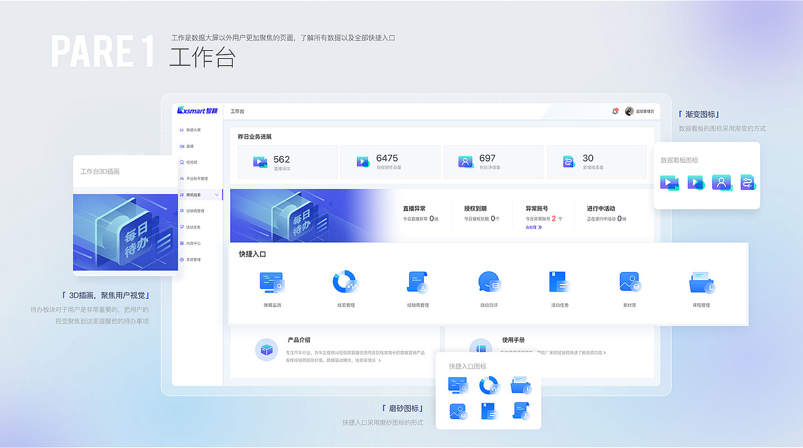The image size is (803, 448).
Task: Open 产品介绍 description arrow link
Action: click(380, 360)
